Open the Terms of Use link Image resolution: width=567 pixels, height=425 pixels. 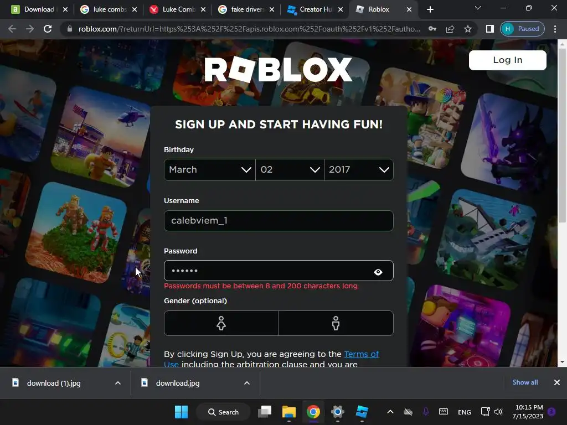pos(361,354)
